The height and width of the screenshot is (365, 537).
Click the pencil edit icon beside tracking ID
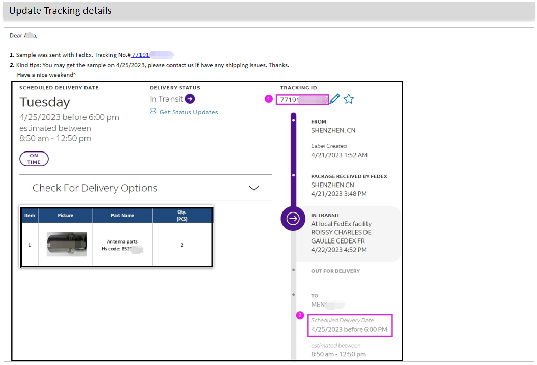pos(334,99)
